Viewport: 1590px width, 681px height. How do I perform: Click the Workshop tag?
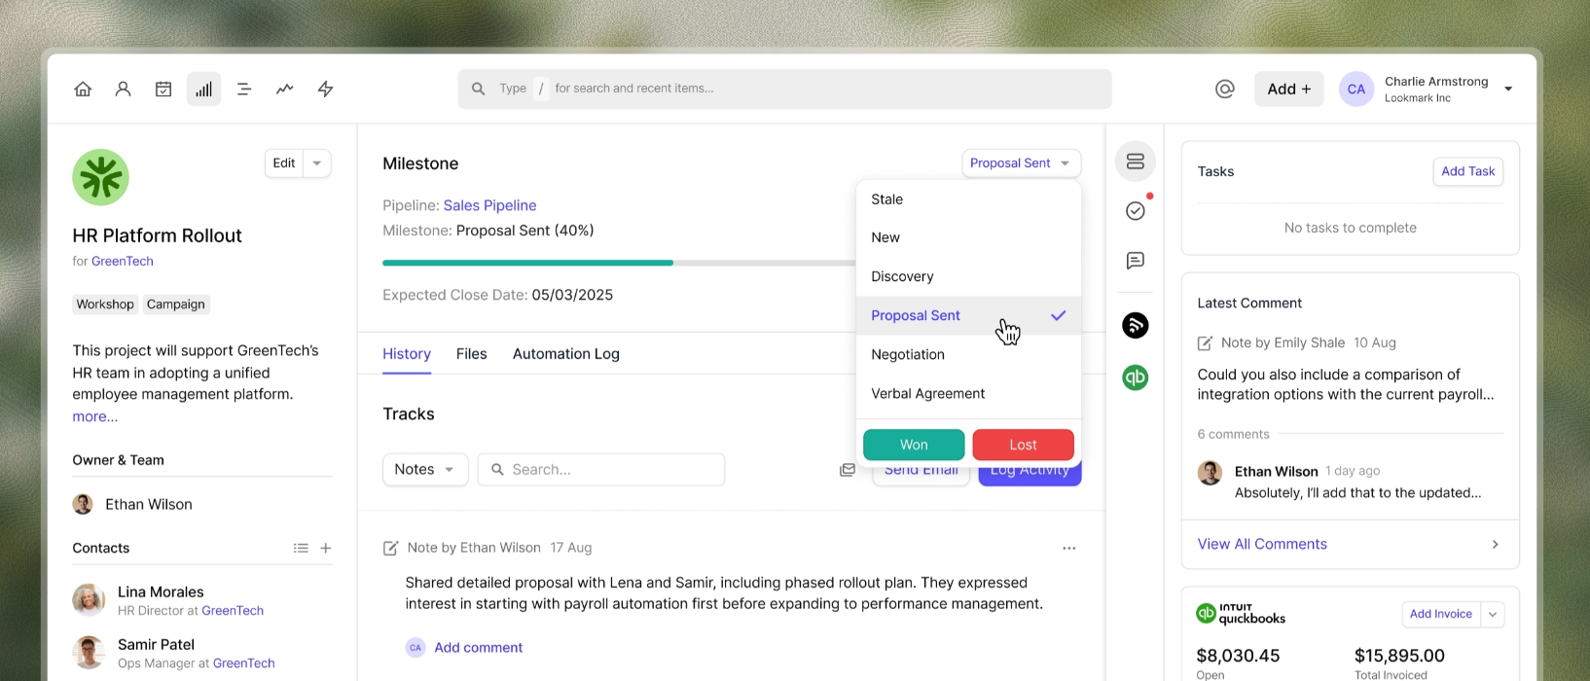tap(105, 305)
